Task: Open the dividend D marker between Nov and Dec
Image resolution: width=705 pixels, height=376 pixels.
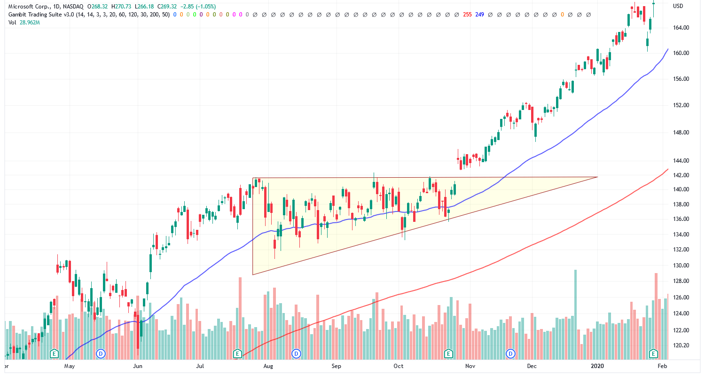Action: (x=511, y=353)
